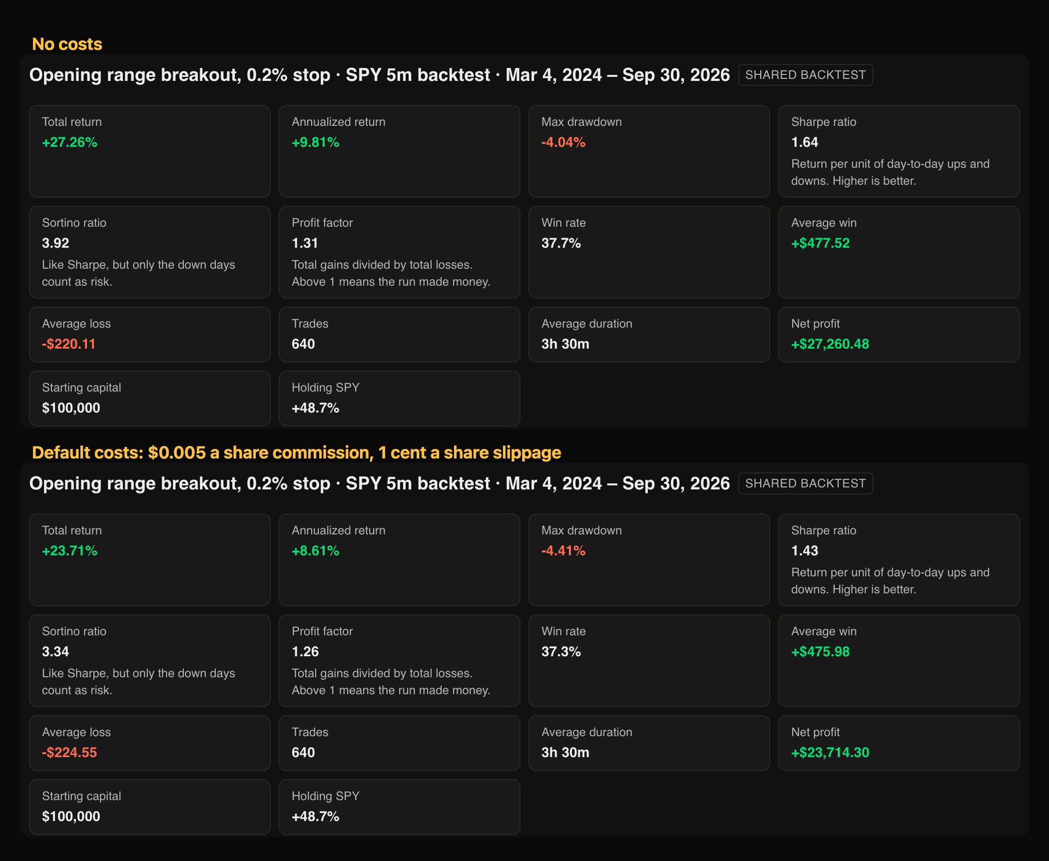Click the Sortino ratio description in the Default costs panel
The height and width of the screenshot is (861, 1049).
[x=138, y=682]
